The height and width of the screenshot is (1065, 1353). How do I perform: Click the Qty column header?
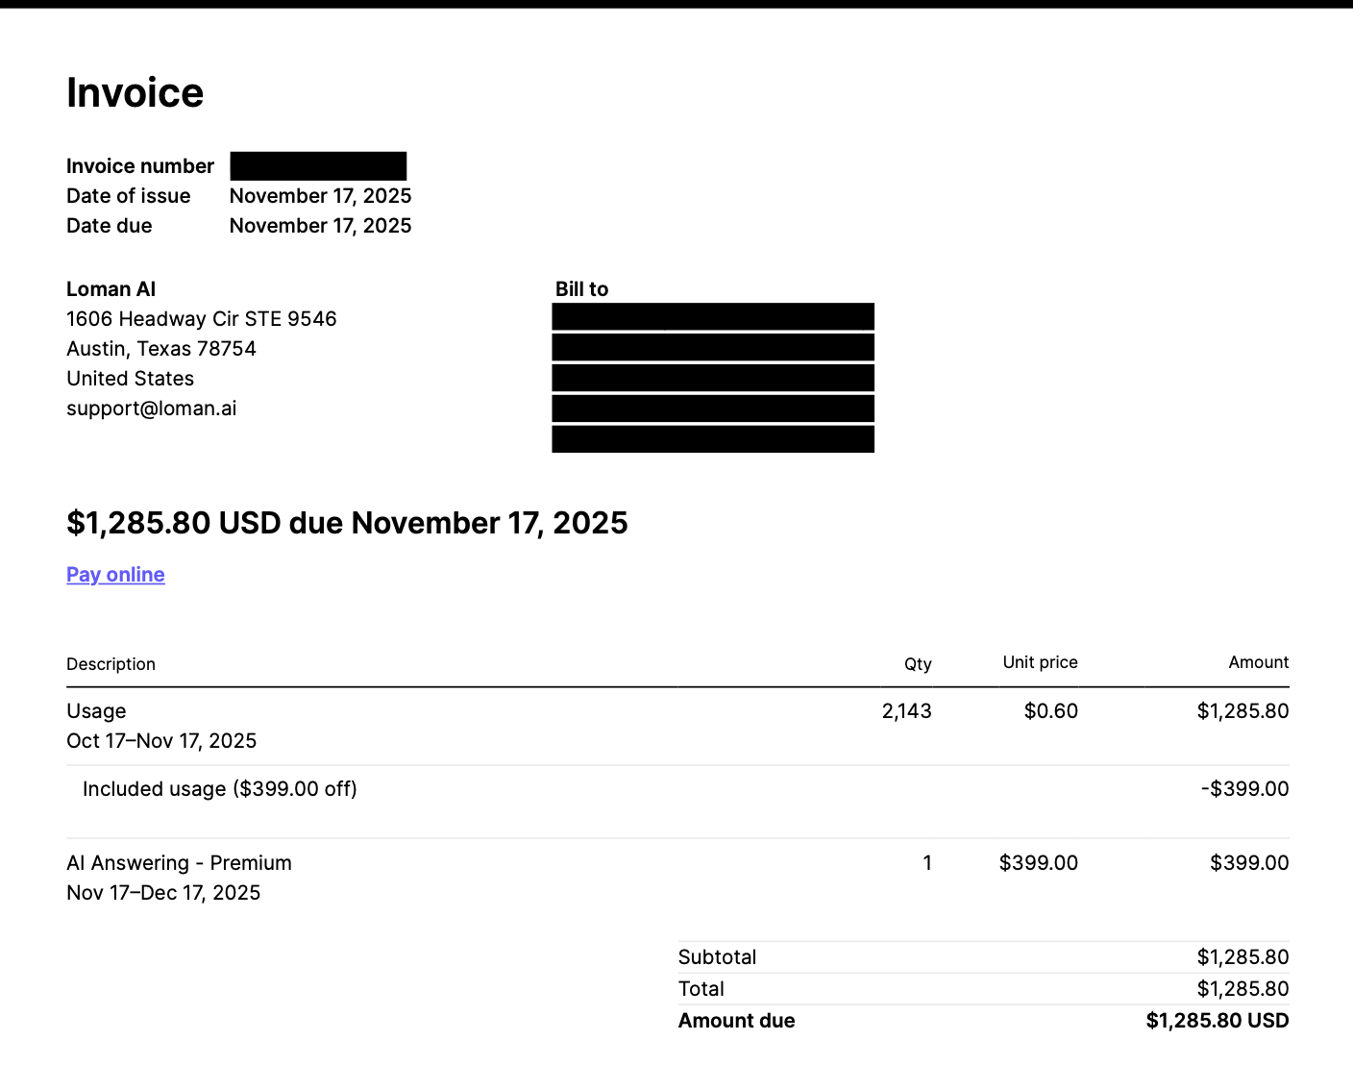[x=918, y=664]
